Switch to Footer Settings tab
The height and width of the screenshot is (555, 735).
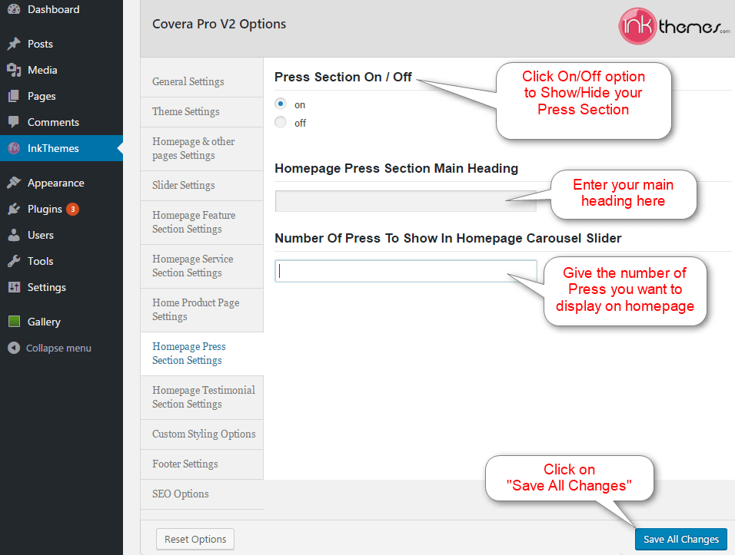(202, 464)
